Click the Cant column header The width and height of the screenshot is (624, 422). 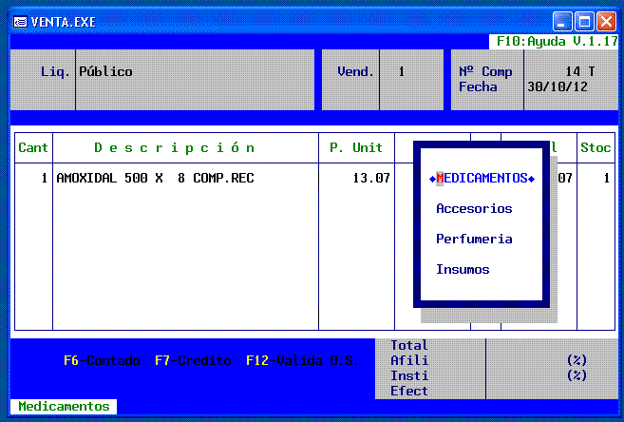[33, 147]
